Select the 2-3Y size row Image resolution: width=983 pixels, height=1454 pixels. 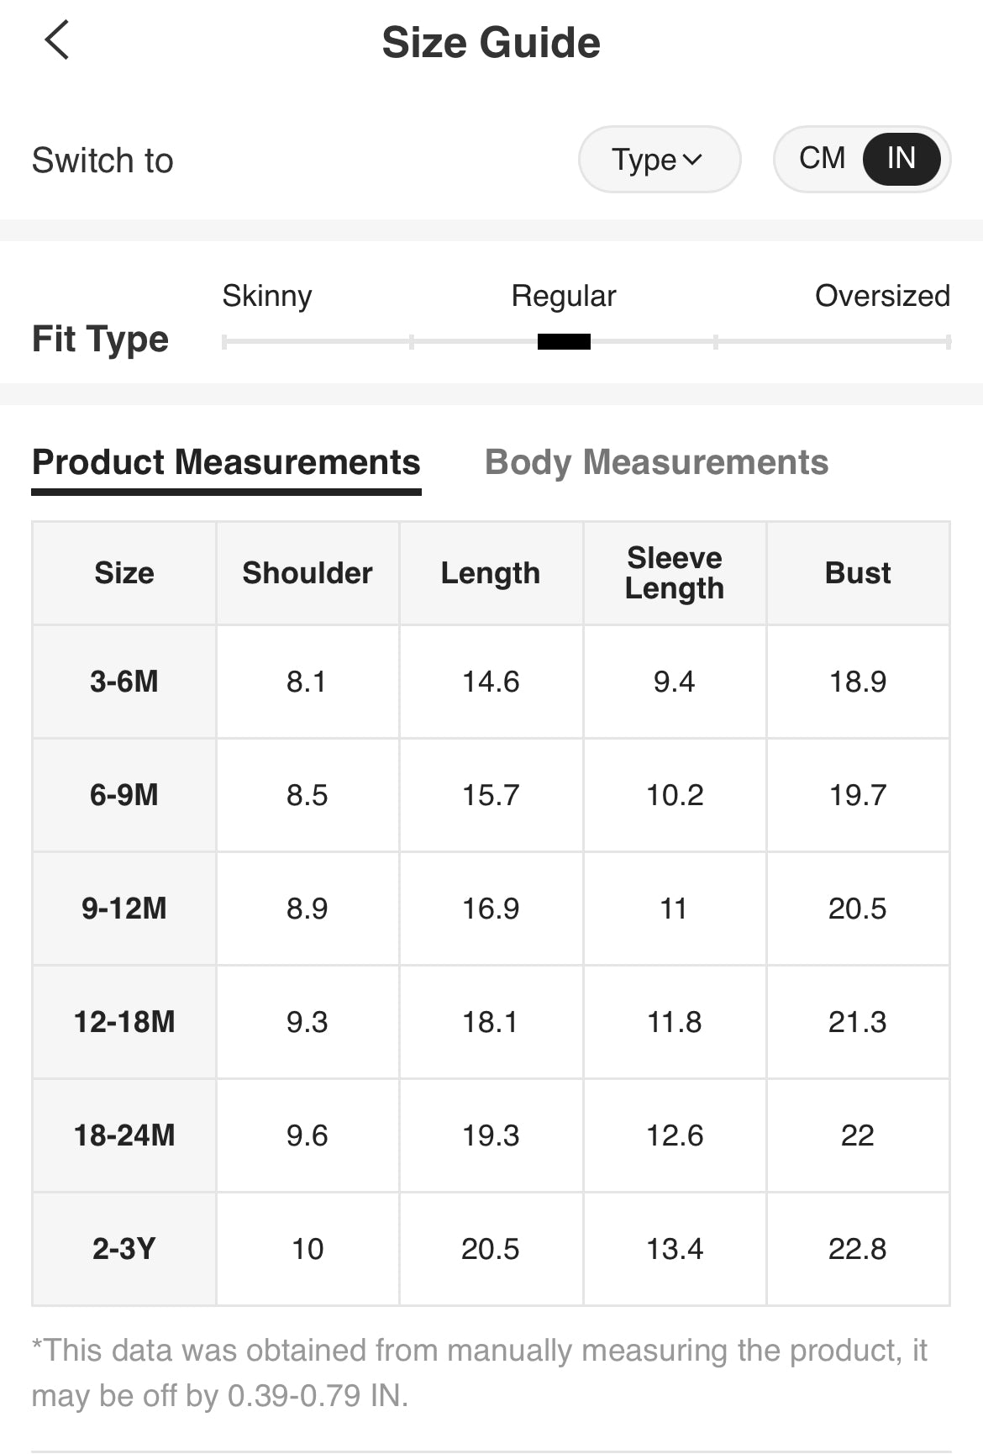124,1249
